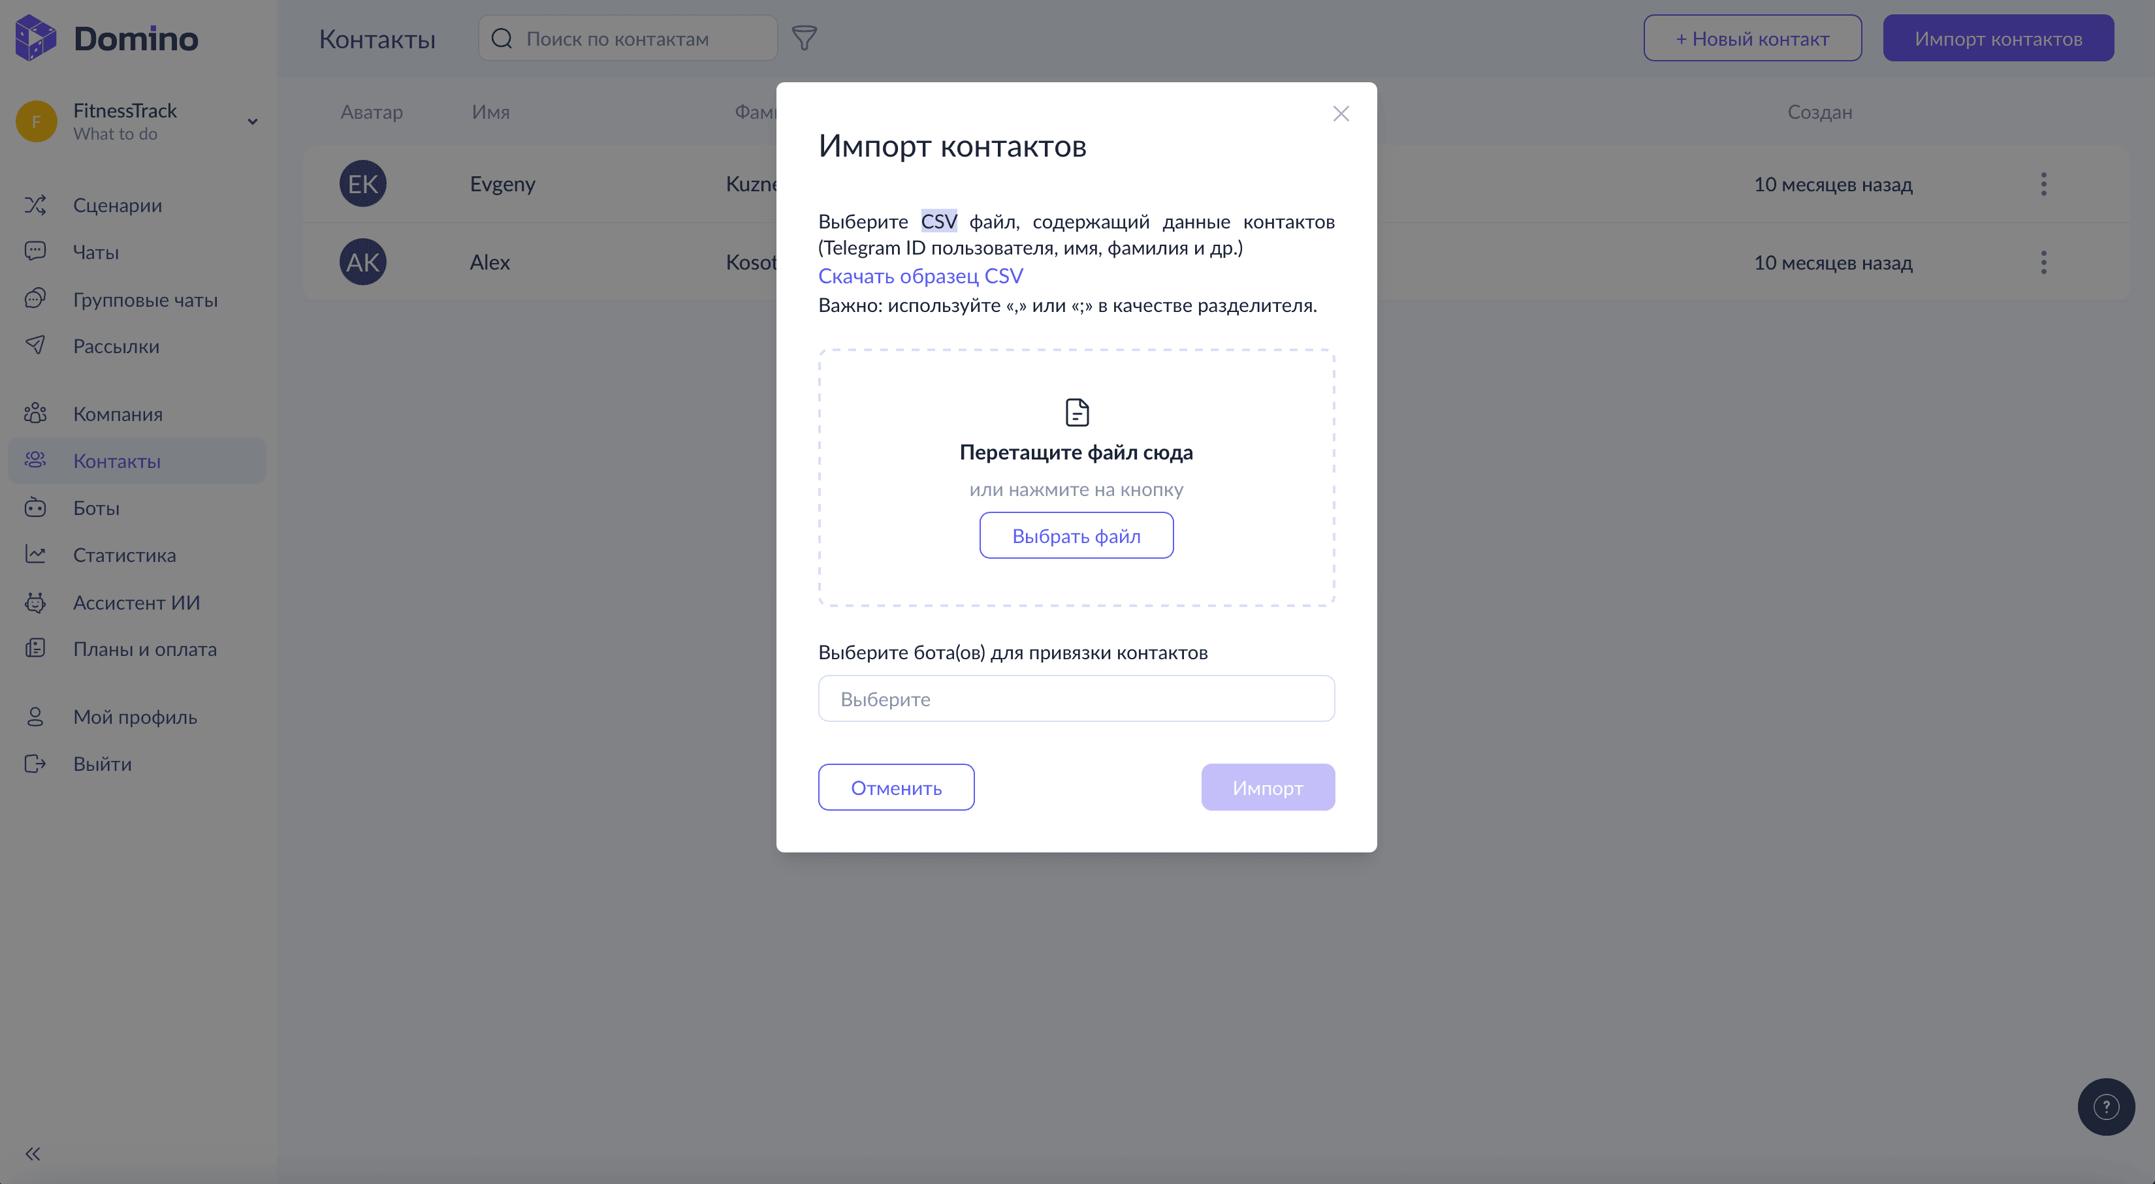Click the Мой профиль person icon

click(x=35, y=717)
